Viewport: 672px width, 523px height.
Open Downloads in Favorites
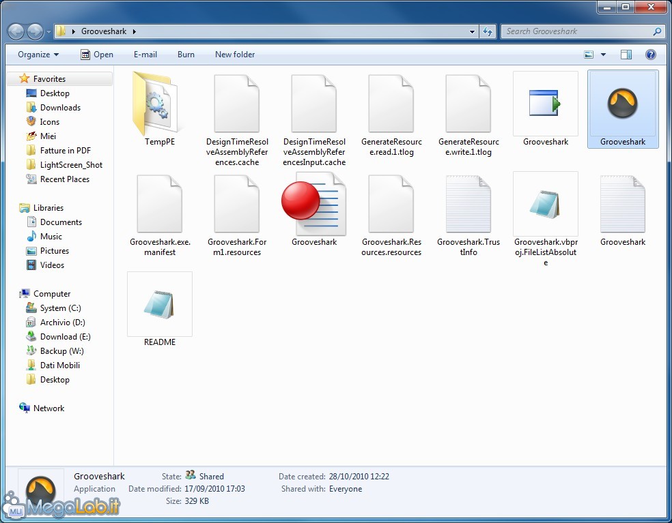(60, 108)
